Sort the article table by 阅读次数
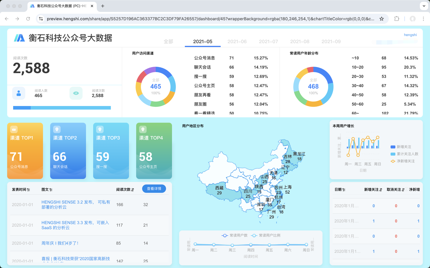The image size is (430, 268). pos(125,189)
